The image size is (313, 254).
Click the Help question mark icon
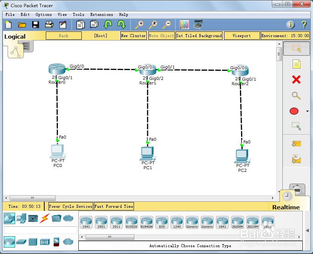click(x=304, y=25)
